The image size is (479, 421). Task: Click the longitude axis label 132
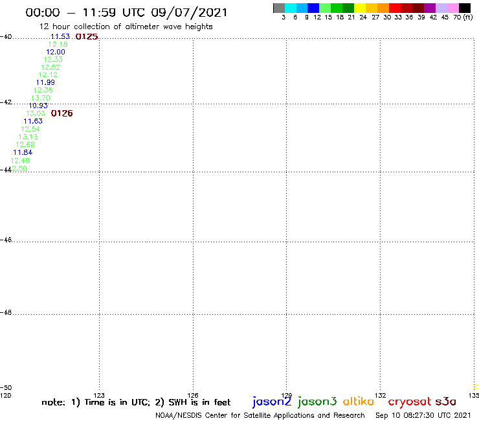(381, 395)
